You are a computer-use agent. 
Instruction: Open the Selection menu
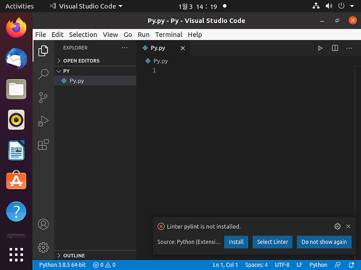[83, 35]
